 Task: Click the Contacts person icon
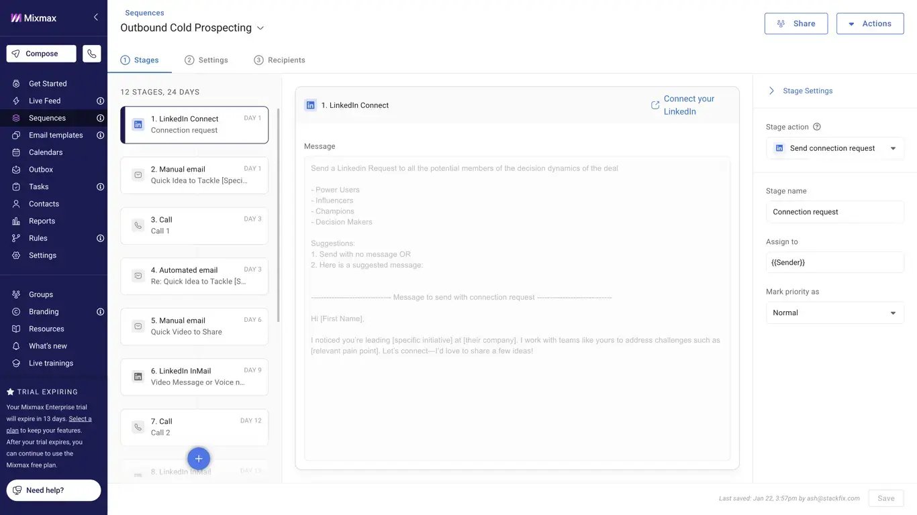pyautogui.click(x=16, y=204)
